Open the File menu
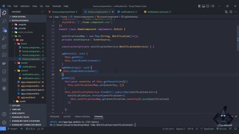The width and height of the screenshot is (239, 134). click(9, 6)
